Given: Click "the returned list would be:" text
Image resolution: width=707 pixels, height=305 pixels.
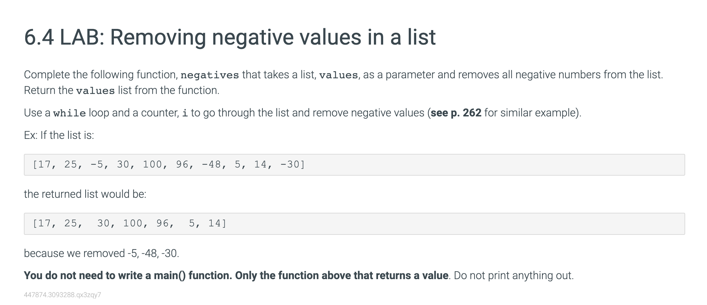Looking at the screenshot, I should [85, 194].
